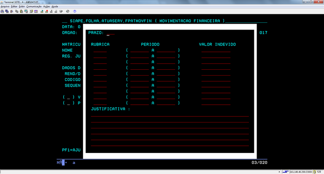Open the Exibir menu
The width and height of the screenshot is (324, 174).
(x=20, y=6)
